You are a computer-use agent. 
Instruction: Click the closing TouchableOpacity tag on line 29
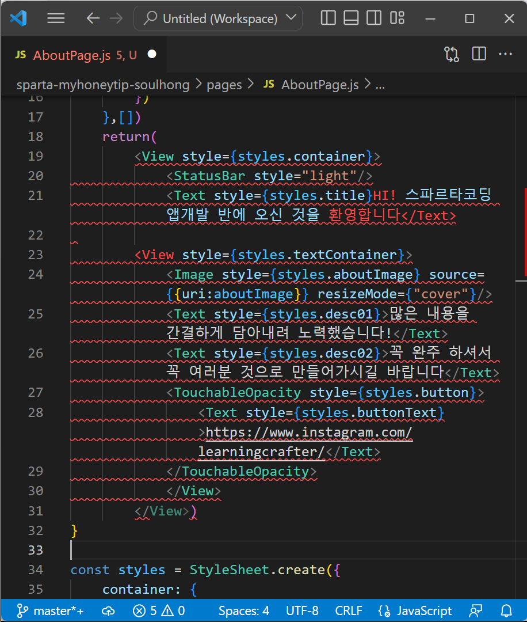pyautogui.click(x=245, y=472)
